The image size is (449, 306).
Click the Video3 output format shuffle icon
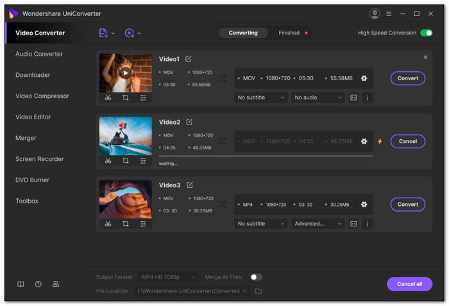[222, 204]
